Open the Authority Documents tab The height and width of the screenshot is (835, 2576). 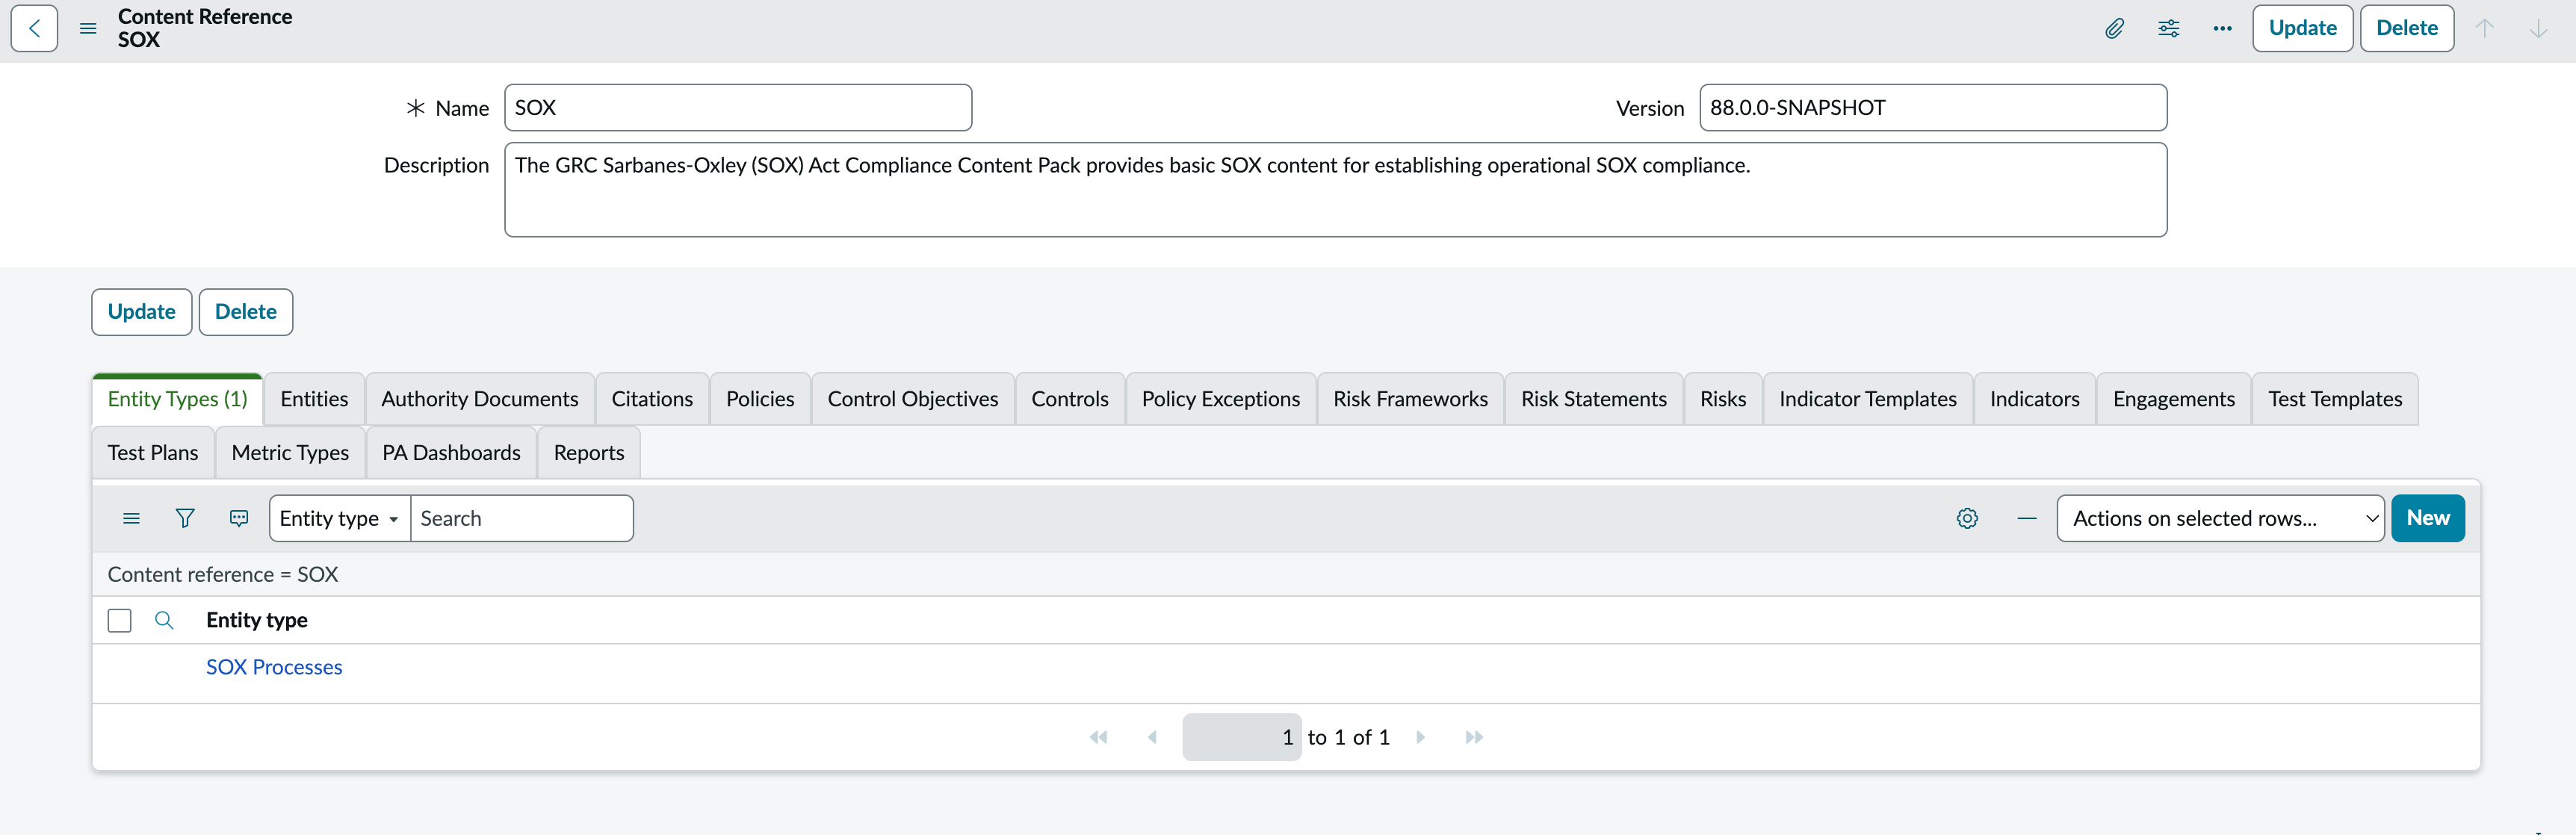point(479,399)
